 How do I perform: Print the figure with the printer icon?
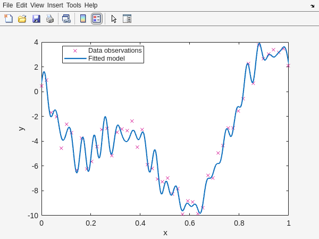pyautogui.click(x=50, y=19)
